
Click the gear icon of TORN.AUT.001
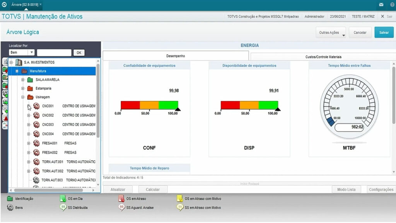tap(36, 161)
